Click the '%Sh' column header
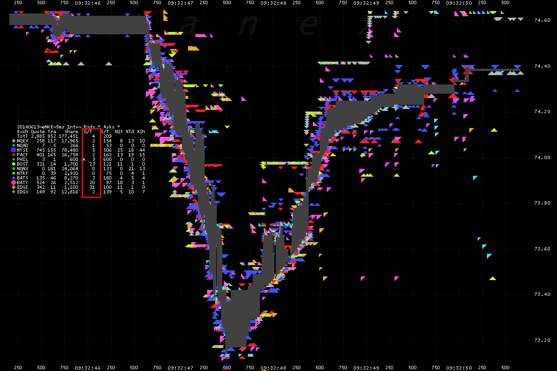 pos(141,131)
